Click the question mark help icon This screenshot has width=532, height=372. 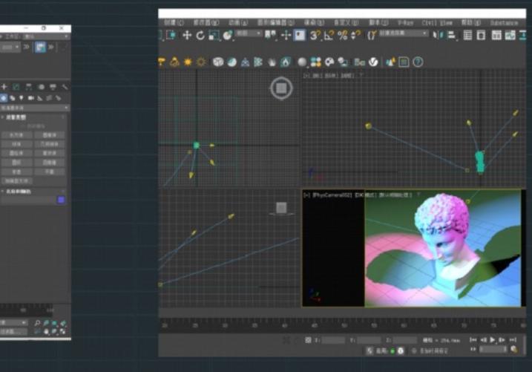418,62
